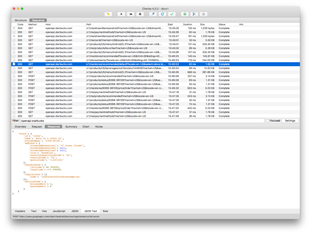Click the 152 ms duration cell
The width and height of the screenshot is (311, 235).
192,28
